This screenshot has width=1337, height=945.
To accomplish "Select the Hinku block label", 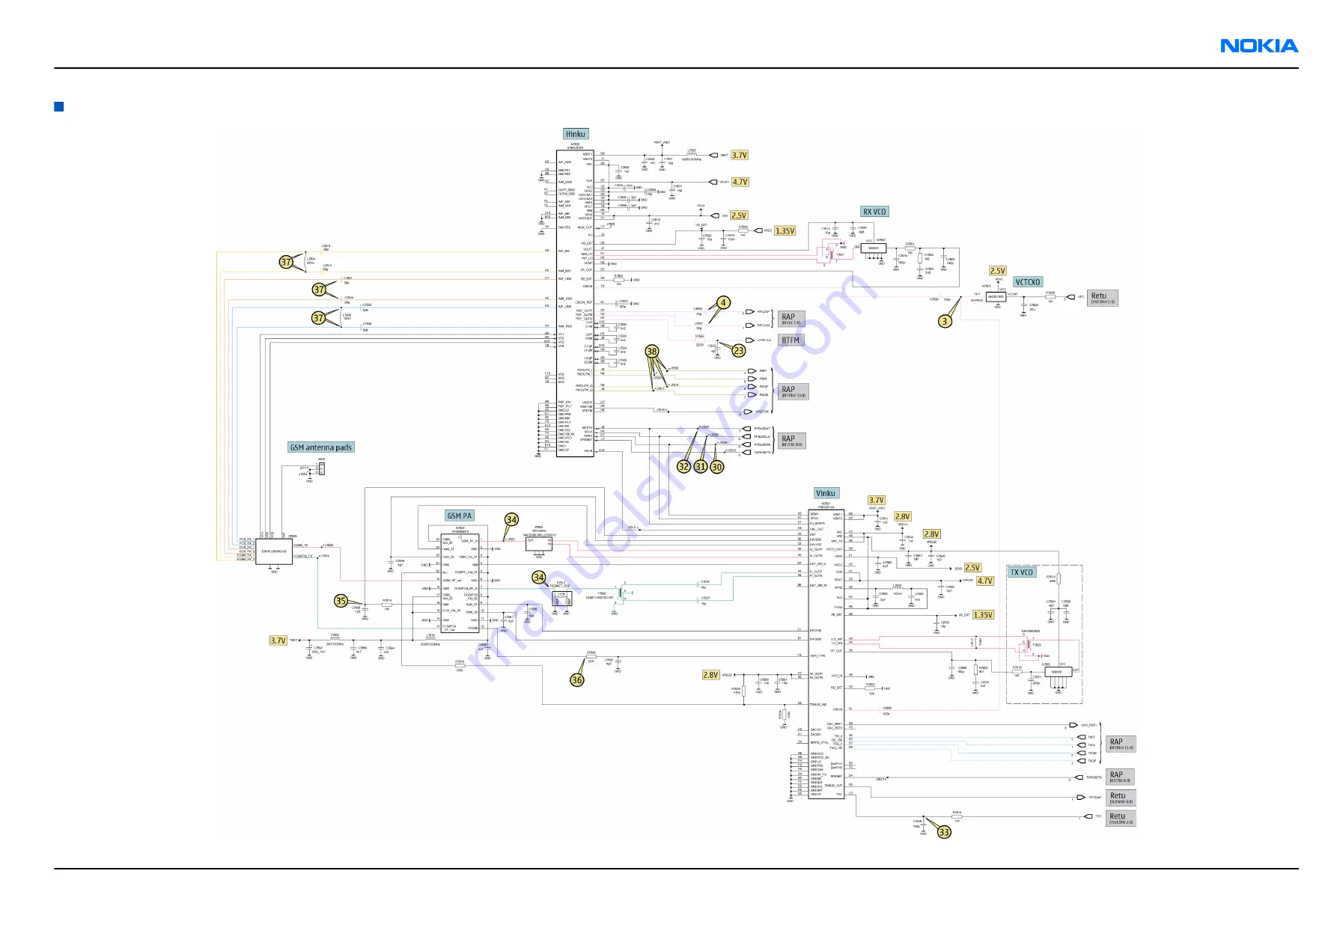I will tap(576, 134).
